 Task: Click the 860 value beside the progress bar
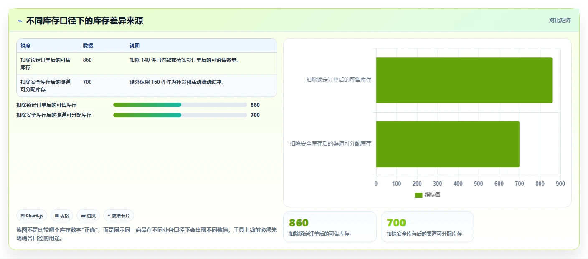(x=255, y=105)
